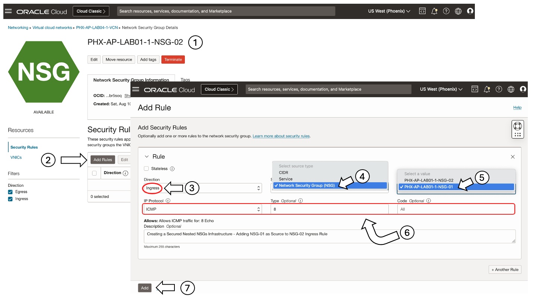Uncheck the Egress direction filter
Screen dimensions: 533x298
[x=10, y=192]
